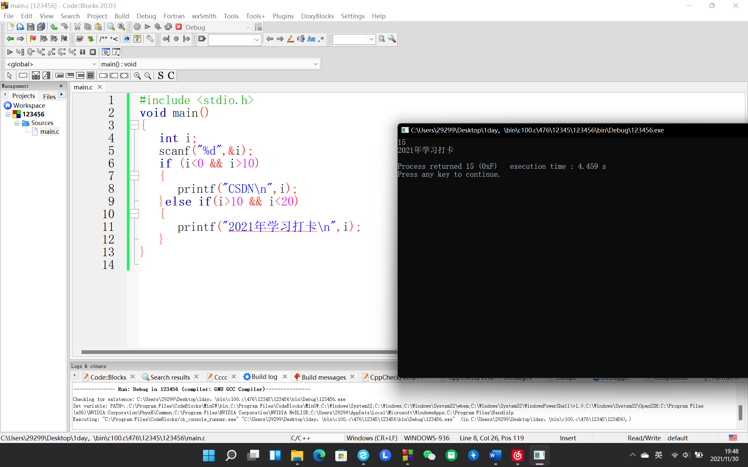The height and width of the screenshot is (467, 748).
Task: Open debugging windows bug icon
Action: (106, 52)
